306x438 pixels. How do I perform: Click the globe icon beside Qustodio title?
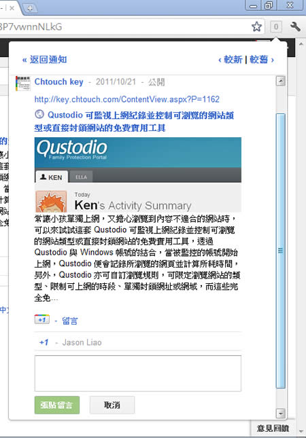(39, 114)
